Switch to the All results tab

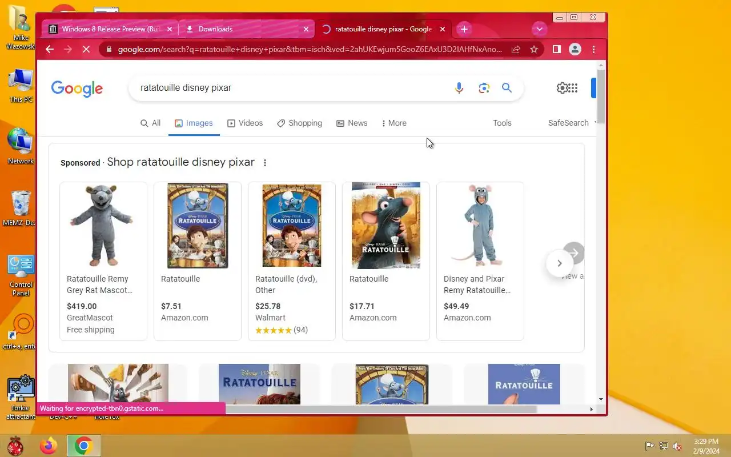[151, 123]
